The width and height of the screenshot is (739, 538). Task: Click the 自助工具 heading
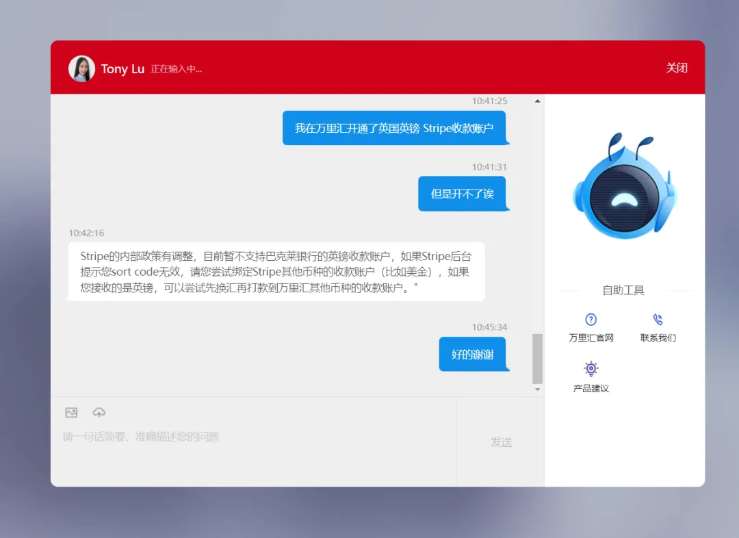point(623,290)
